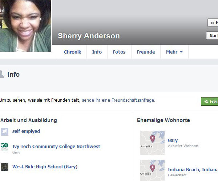218x181 pixels.
Task: Click the West Side High School thumbnail icon
Action: pos(4,167)
